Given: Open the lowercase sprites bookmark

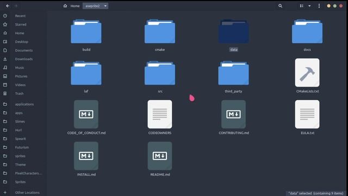Looking at the screenshot, I should point(20,156).
